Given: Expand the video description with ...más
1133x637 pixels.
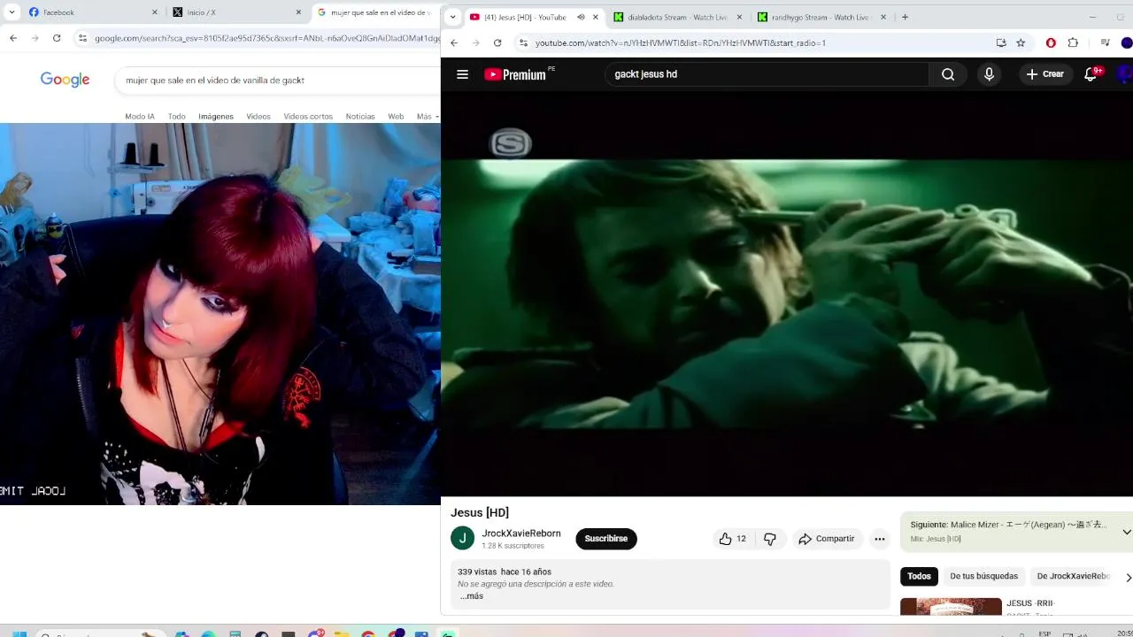Looking at the screenshot, I should point(471,596).
